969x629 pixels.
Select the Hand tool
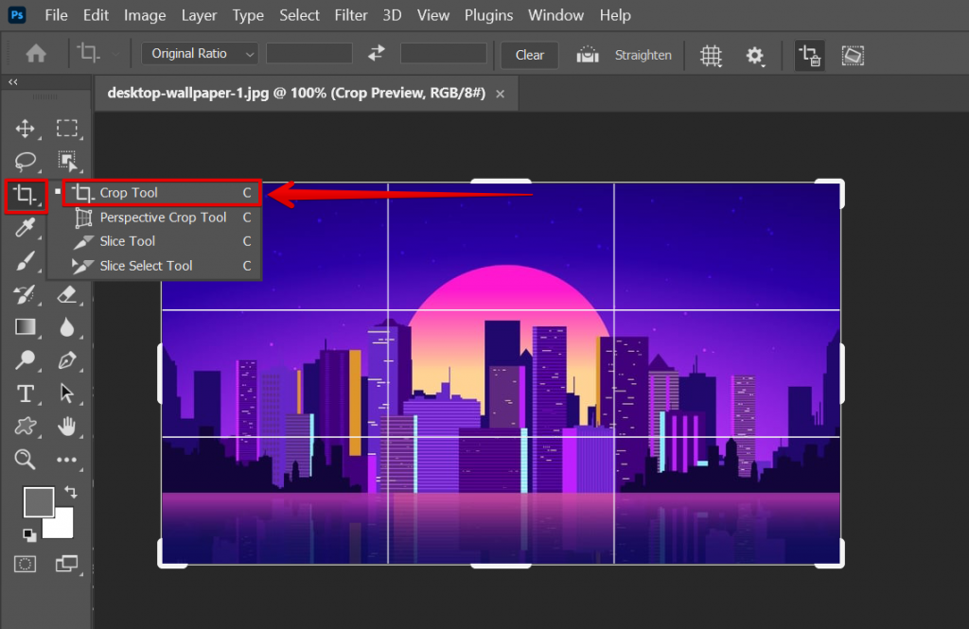67,427
